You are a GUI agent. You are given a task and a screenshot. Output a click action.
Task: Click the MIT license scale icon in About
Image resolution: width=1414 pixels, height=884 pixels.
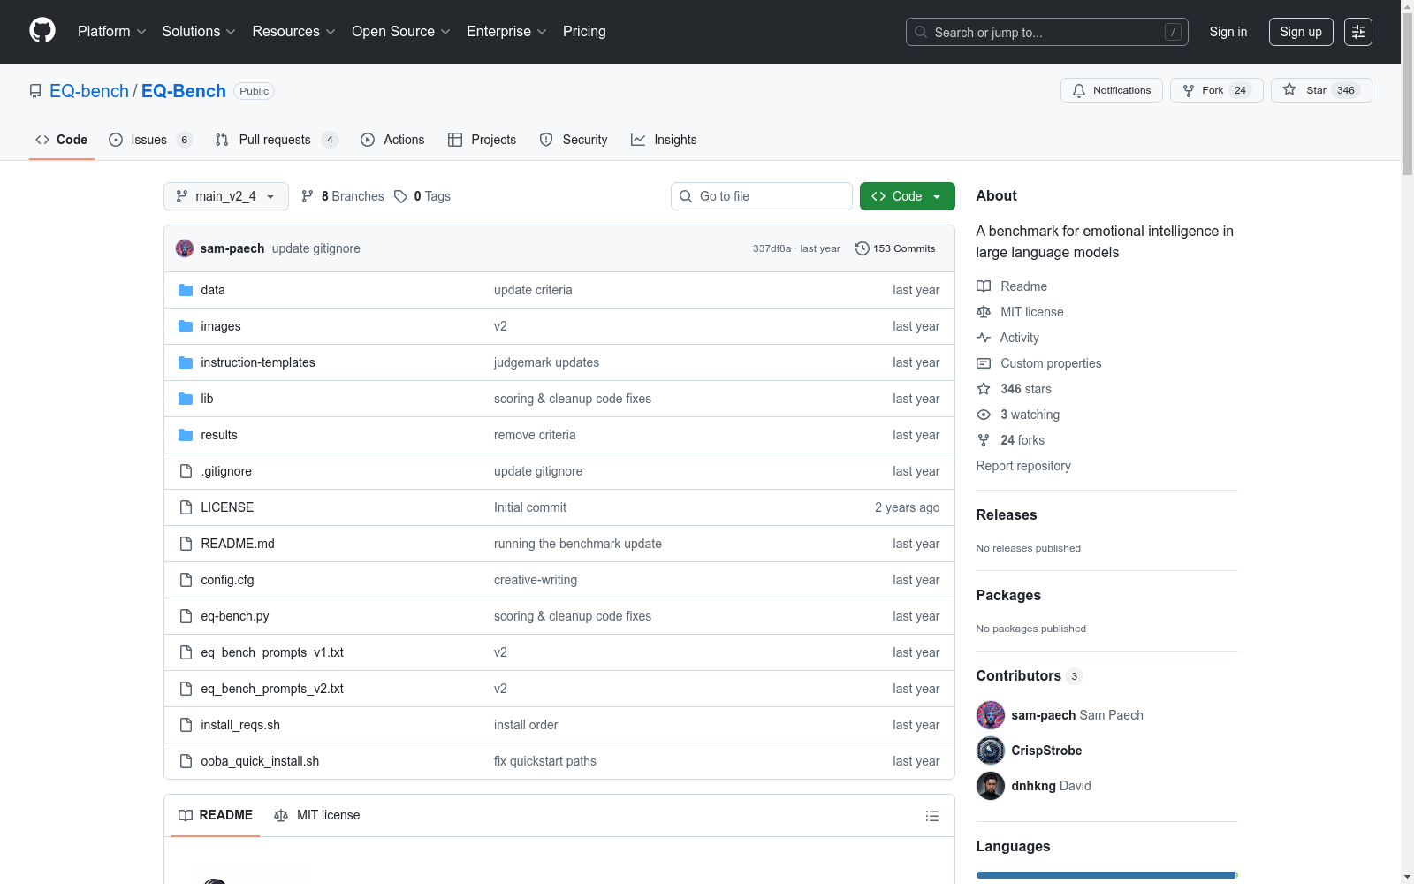pyautogui.click(x=984, y=312)
